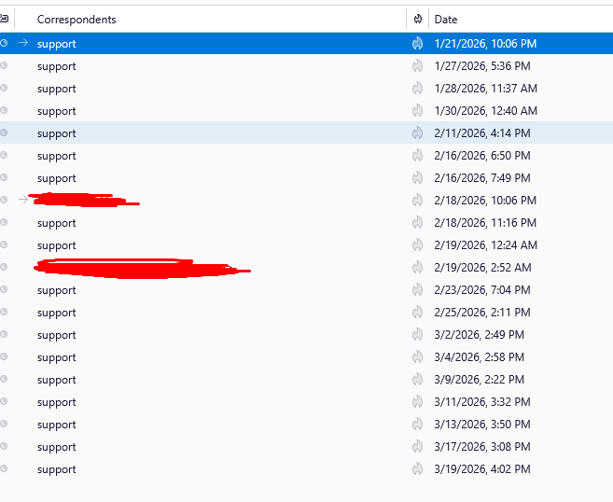This screenshot has height=502, width=613.
Task: Select message dated 2/18/2026, 11:16 PM
Action: (x=306, y=223)
